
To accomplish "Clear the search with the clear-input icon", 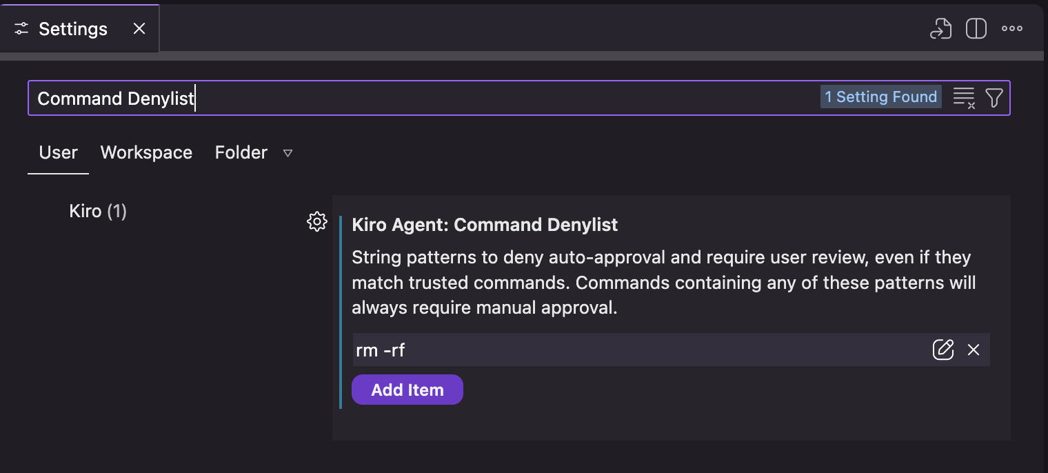I will coord(963,97).
